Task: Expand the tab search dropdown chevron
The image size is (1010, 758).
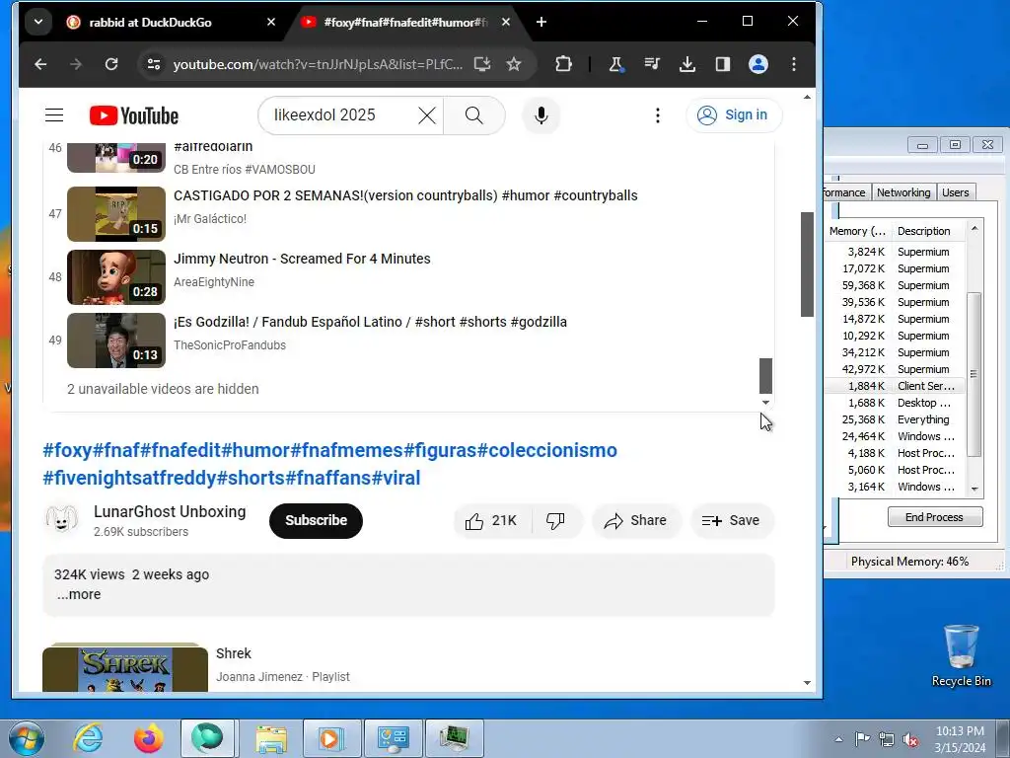Action: (38, 22)
